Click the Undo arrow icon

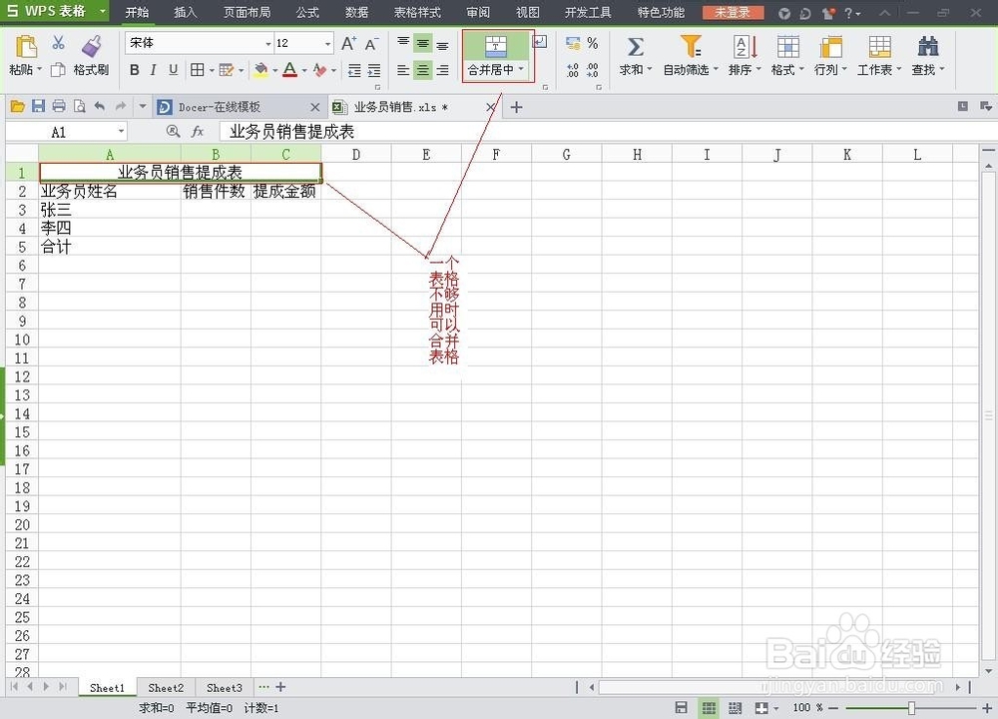[x=99, y=107]
